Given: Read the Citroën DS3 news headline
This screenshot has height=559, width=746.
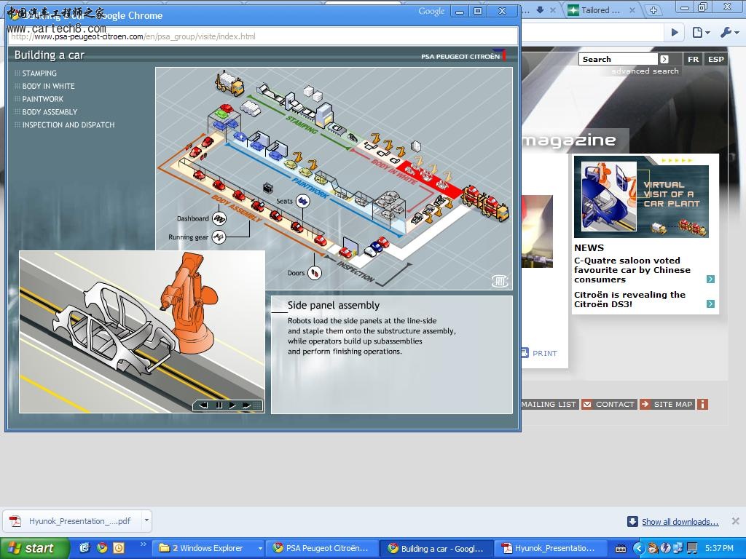Looking at the screenshot, I should point(629,299).
